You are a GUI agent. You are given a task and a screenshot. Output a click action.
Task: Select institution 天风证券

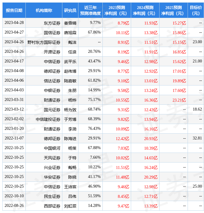pos(52,158)
